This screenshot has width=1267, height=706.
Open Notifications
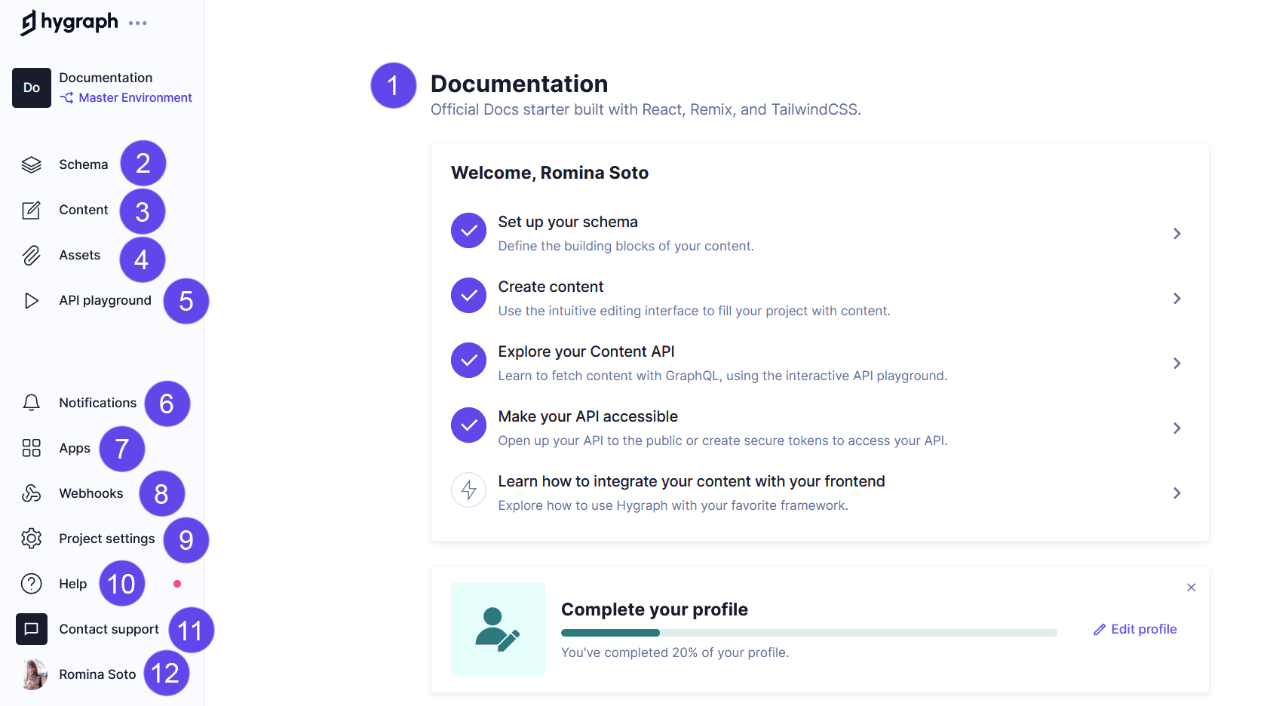coord(97,402)
